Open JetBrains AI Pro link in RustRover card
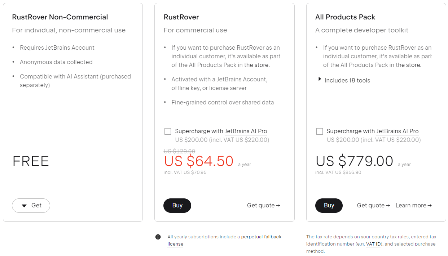The width and height of the screenshot is (448, 256). coord(246,131)
